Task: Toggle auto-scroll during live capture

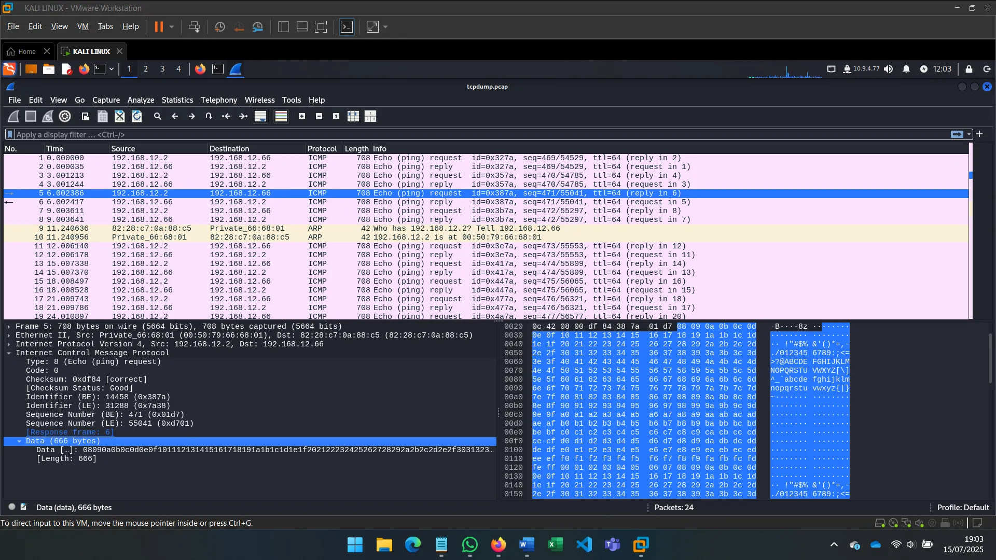Action: pos(260,116)
